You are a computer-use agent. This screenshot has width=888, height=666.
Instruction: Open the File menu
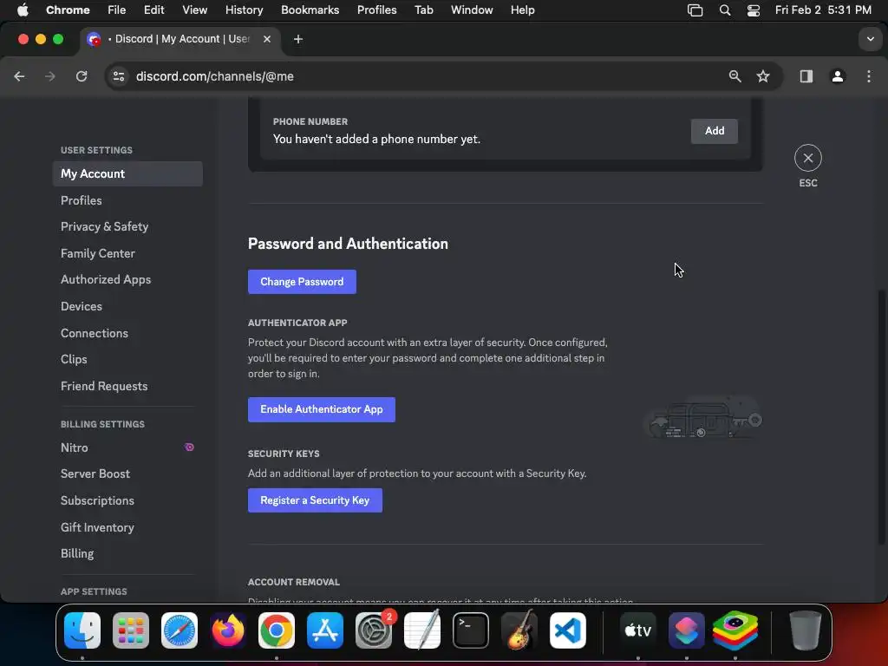coord(117,10)
